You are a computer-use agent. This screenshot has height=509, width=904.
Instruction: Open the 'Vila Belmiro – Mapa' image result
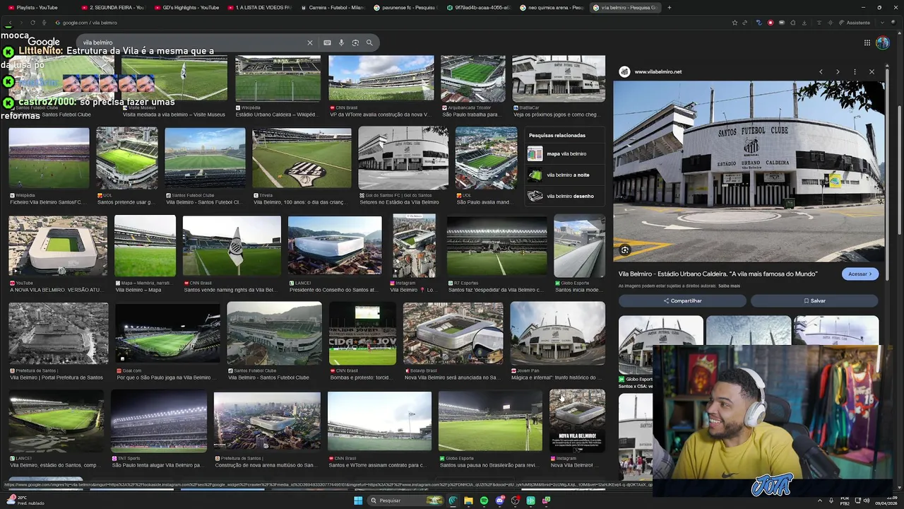(x=145, y=246)
